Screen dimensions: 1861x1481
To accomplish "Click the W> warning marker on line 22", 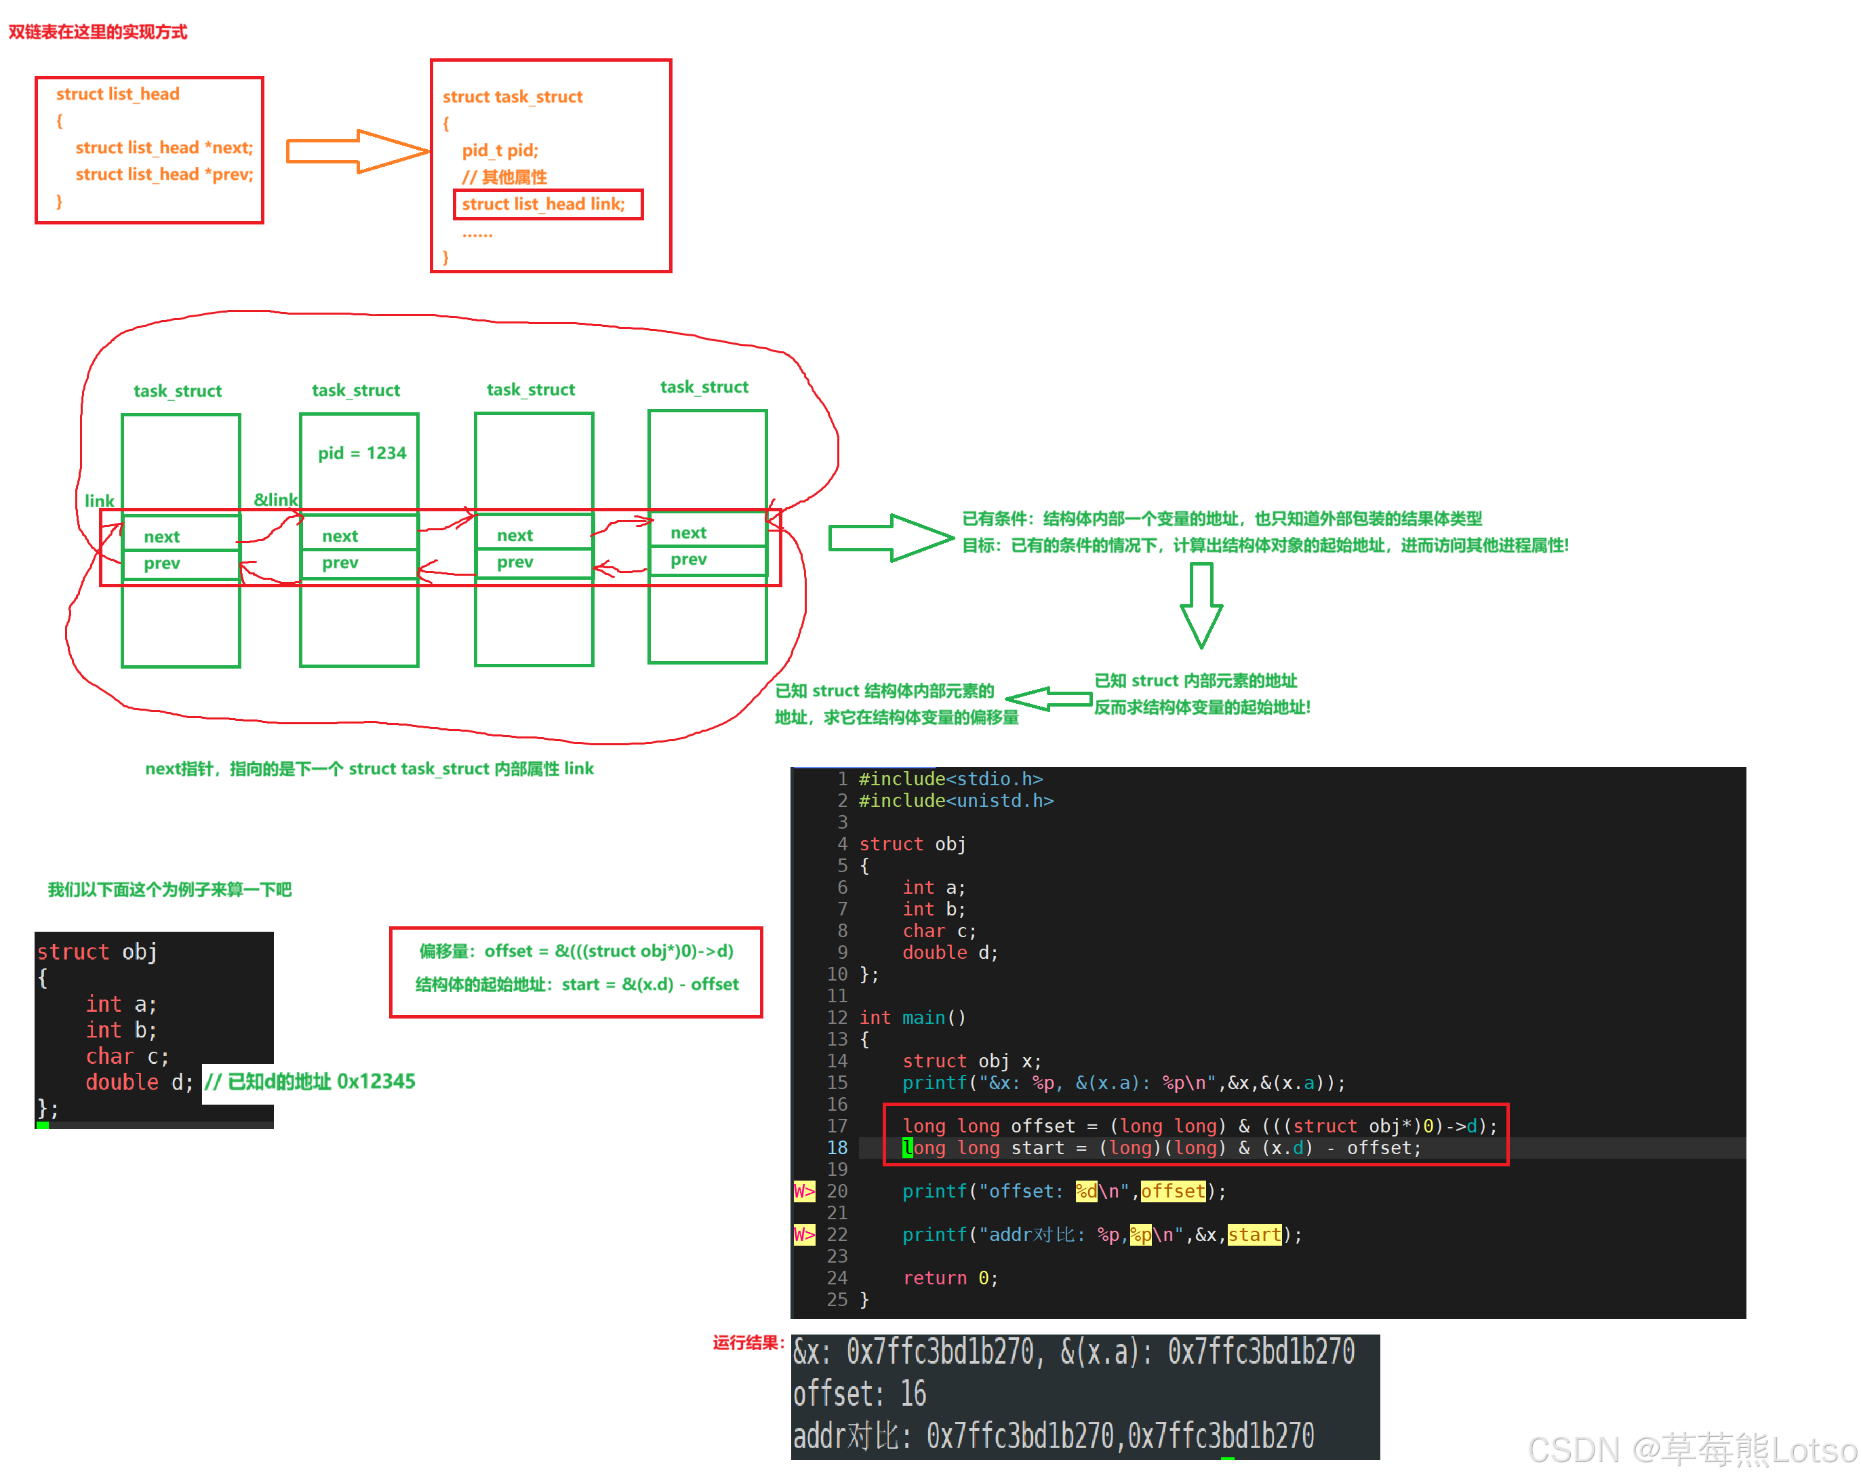I will 803,1234.
